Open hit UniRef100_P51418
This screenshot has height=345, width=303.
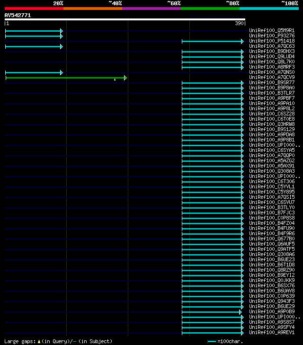tap(272, 41)
